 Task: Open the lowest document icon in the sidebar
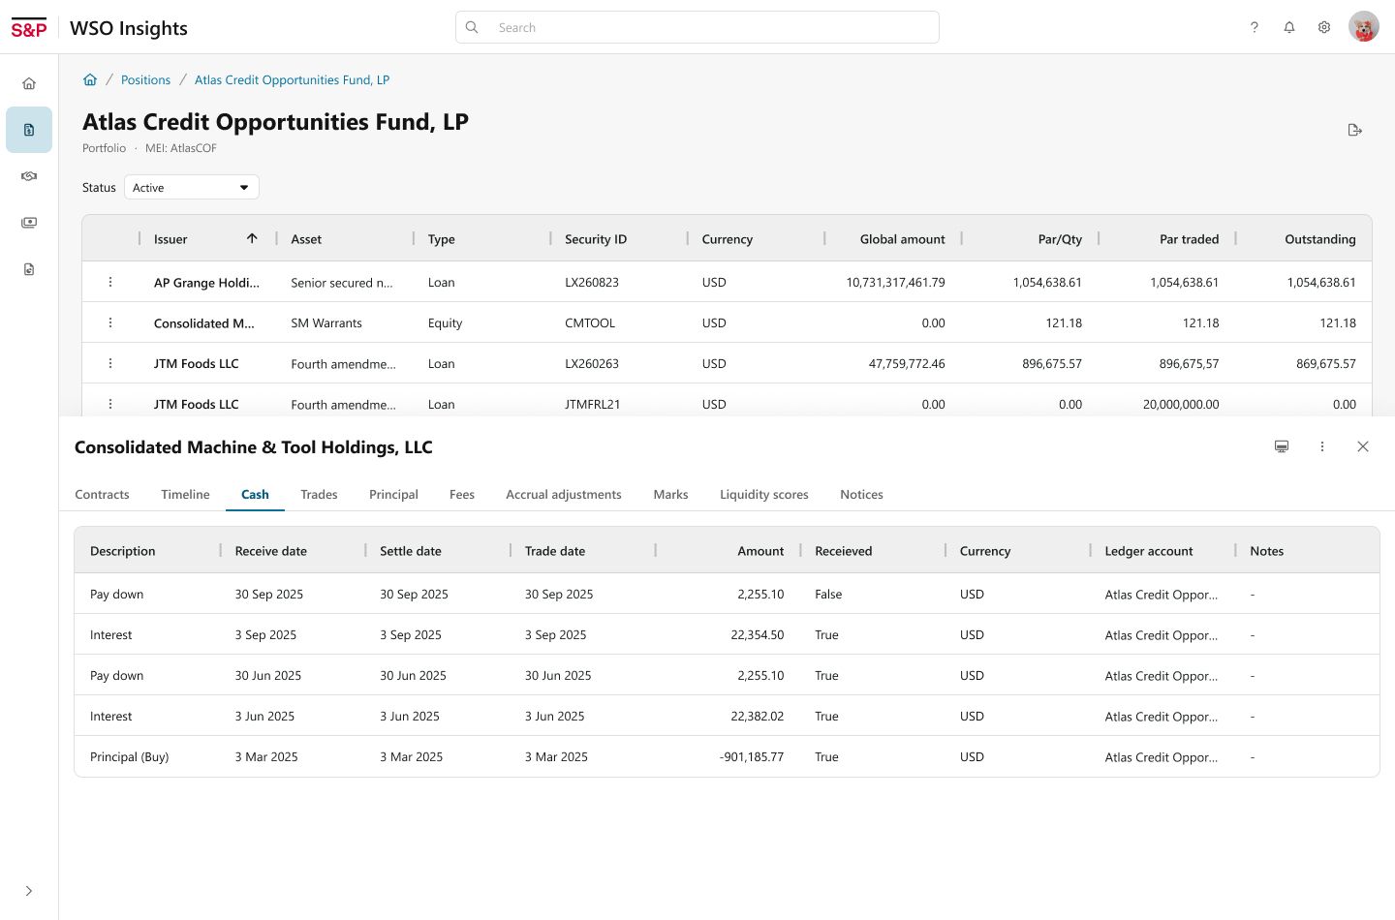tap(29, 269)
